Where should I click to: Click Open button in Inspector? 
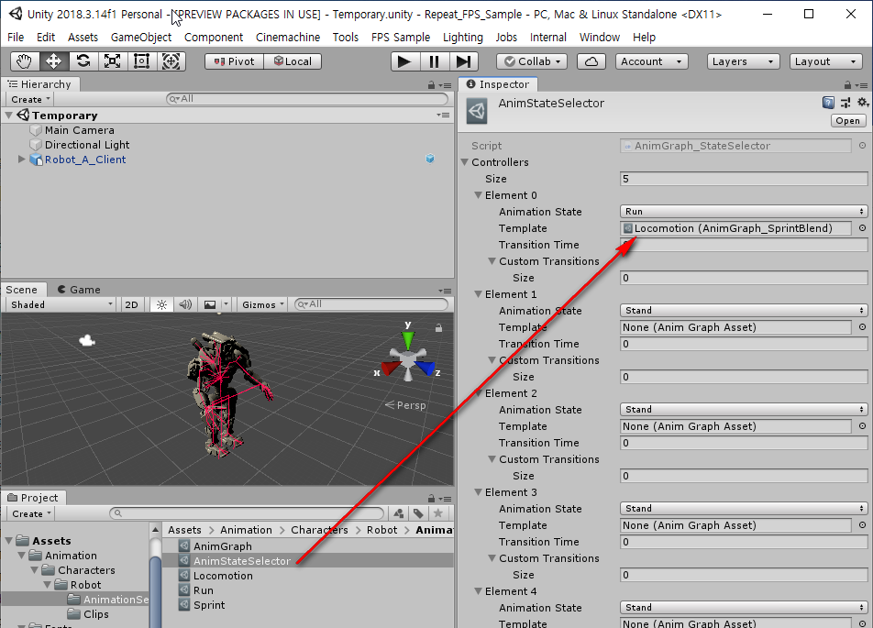(848, 121)
